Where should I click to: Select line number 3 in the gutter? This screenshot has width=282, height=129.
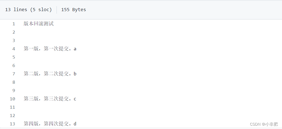click(x=14, y=41)
